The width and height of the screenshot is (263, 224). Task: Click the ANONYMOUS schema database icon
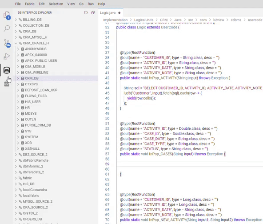coord(23,49)
